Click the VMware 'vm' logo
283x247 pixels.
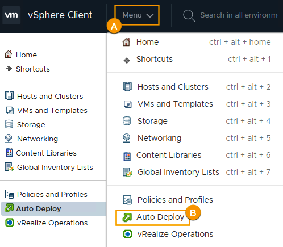point(11,15)
